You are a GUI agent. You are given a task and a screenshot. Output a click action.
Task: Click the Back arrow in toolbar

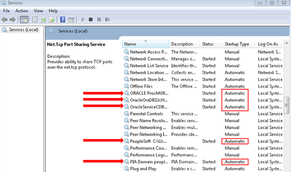(x=5, y=19)
